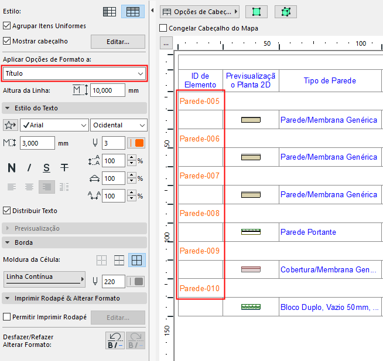Screen dimensions: 383x361
Task: Collapse the left panel with arrow
Action: pyautogui.click(x=152, y=11)
